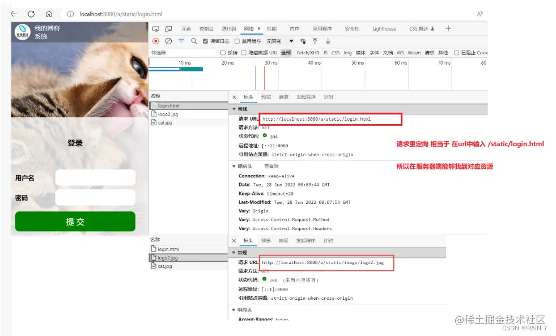Select cat.jpg in upper request list
This screenshot has width=556, height=336.
[165, 122]
